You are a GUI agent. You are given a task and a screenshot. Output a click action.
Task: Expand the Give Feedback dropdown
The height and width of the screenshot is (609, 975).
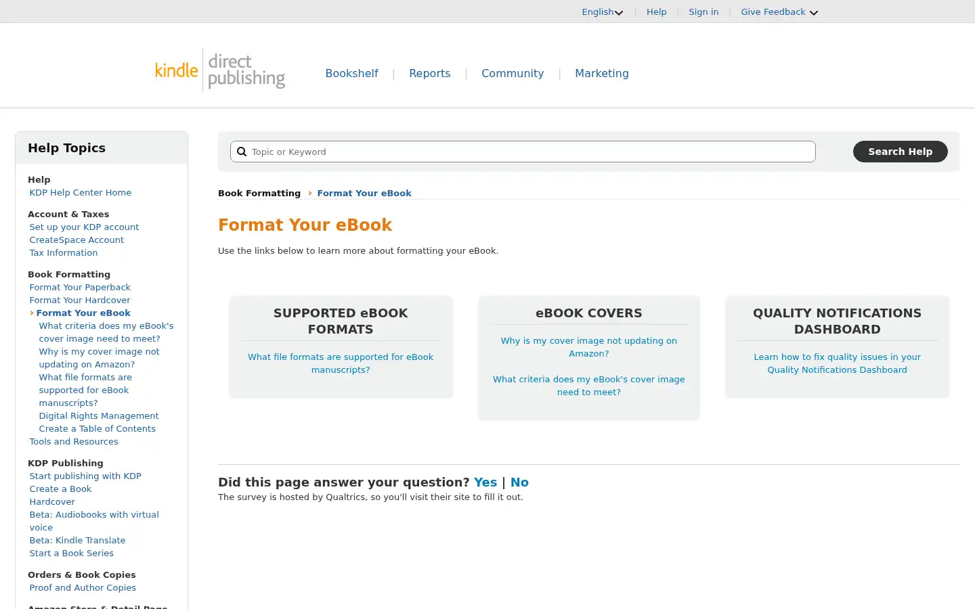(779, 12)
